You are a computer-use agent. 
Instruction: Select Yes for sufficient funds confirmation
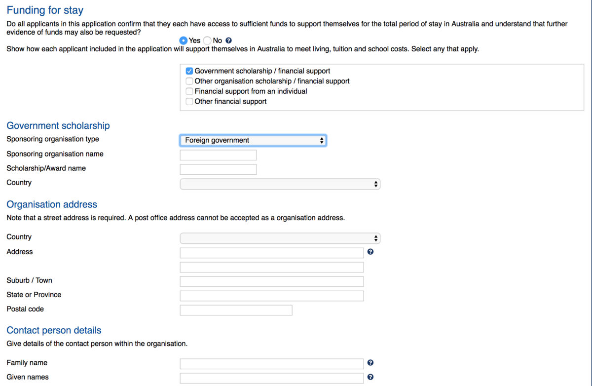(x=184, y=40)
